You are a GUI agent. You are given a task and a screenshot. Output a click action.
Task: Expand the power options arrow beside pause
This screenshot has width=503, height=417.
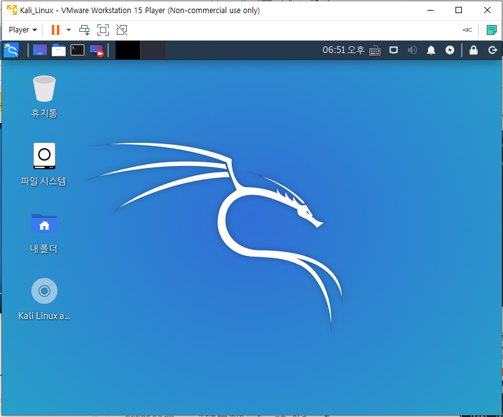68,30
